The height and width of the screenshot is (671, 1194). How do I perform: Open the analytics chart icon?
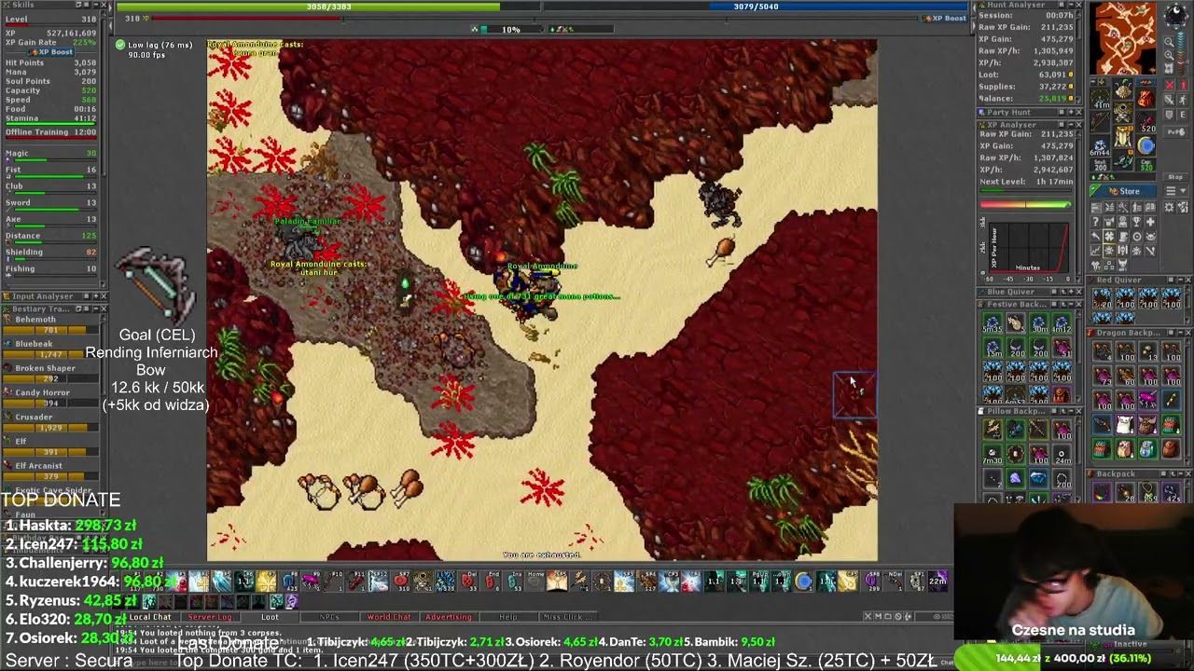(1096, 251)
